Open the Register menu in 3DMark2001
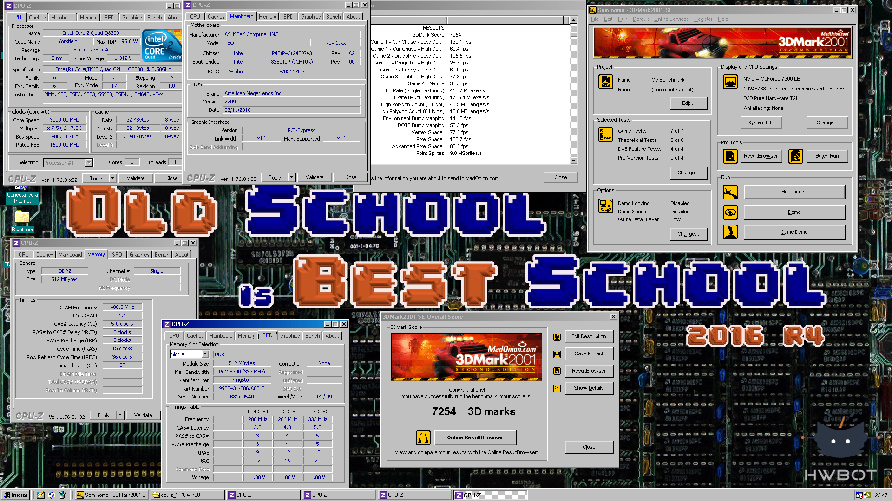Image resolution: width=892 pixels, height=501 pixels. pos(703,19)
